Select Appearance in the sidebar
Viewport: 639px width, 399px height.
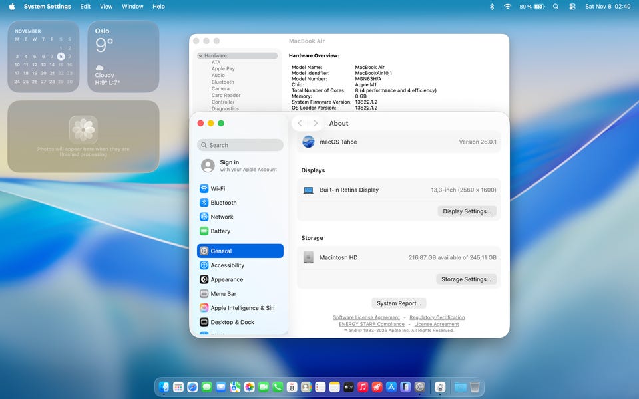pyautogui.click(x=226, y=279)
